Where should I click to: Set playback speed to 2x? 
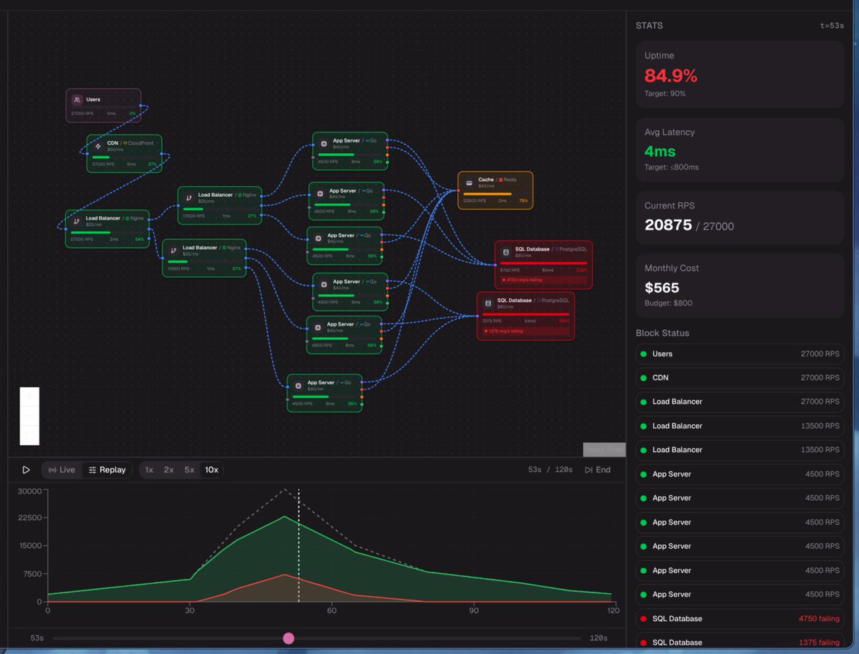[169, 470]
